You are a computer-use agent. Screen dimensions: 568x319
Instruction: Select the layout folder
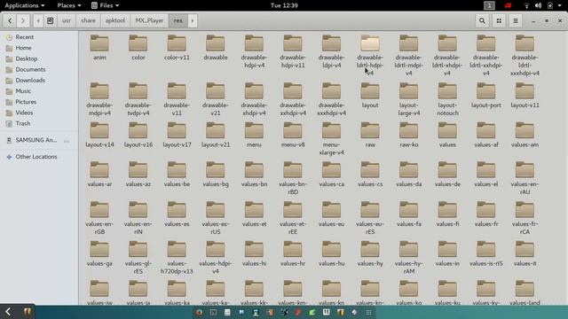click(370, 95)
